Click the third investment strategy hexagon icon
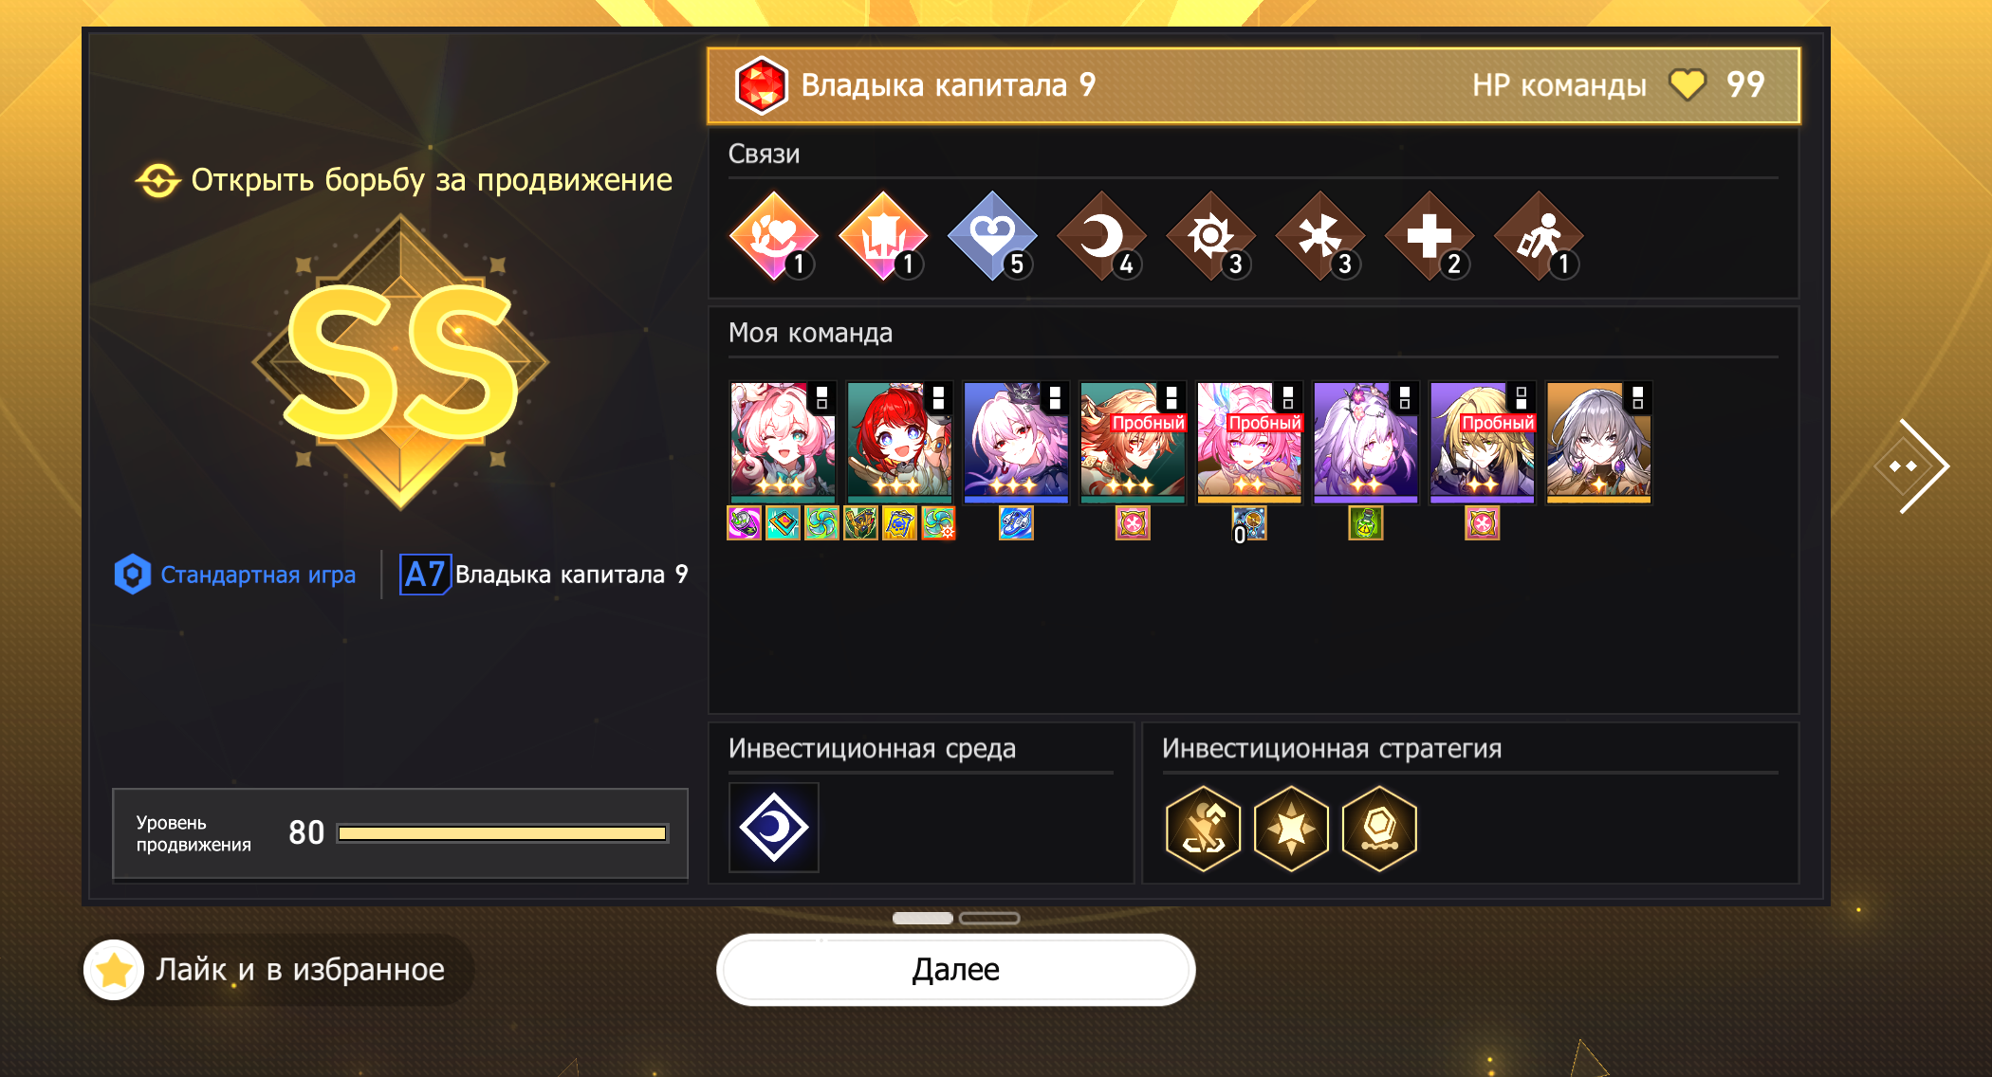 point(1379,828)
